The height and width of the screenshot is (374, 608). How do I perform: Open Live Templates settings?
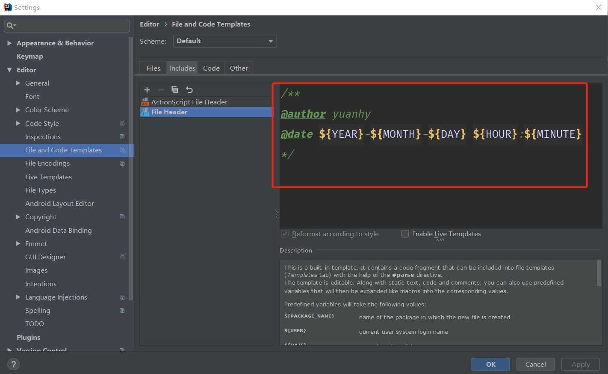[48, 177]
